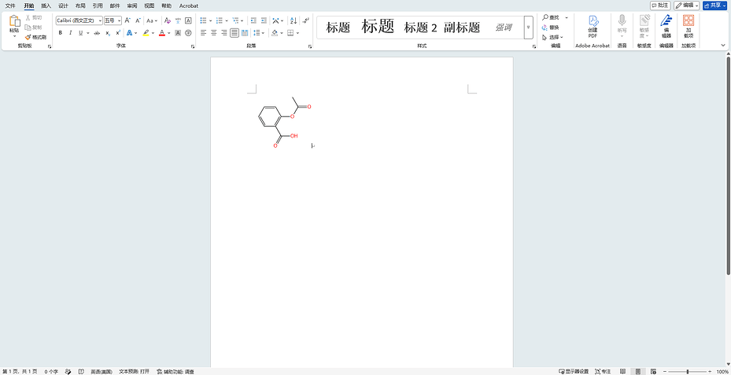This screenshot has height=375, width=731.
Task: Open the Numbering list dropdown arrow
Action: pos(227,20)
